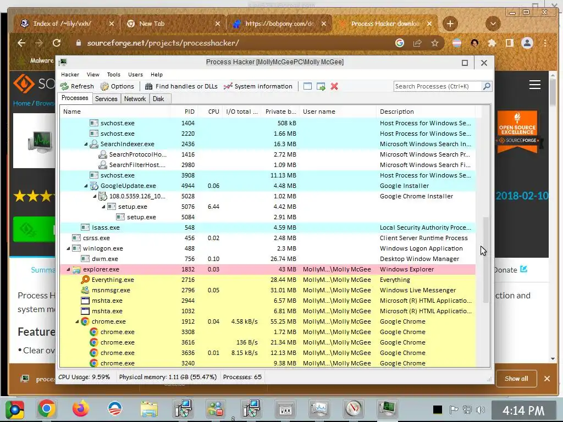The width and height of the screenshot is (563, 422).
Task: Click msnmsgr.exe messenger icon
Action: coord(85,290)
